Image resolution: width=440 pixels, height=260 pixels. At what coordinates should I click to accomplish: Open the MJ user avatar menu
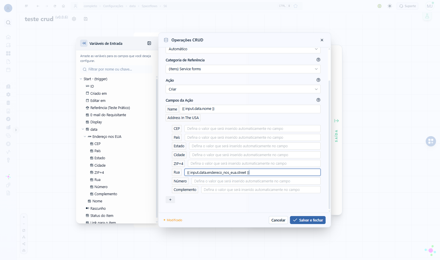pos(430,6)
